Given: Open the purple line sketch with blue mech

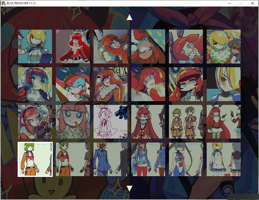Looking at the screenshot, I should [x=111, y=122].
